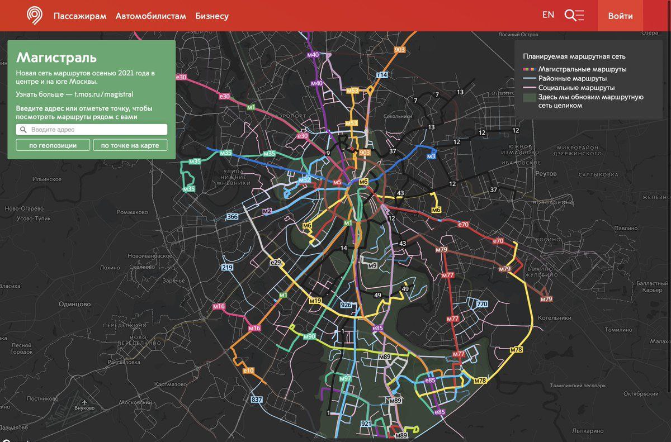671x442 pixels.
Task: Click the dark green legend area swatch
Action: point(529,97)
